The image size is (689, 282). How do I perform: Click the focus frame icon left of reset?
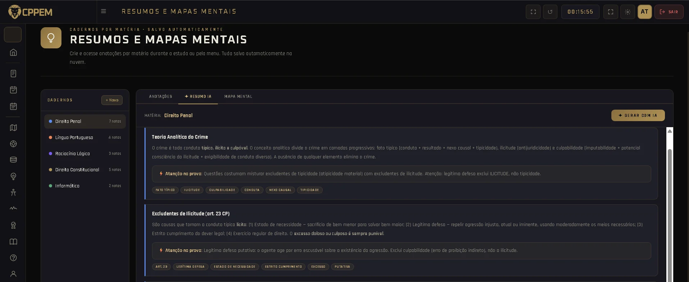tap(533, 12)
